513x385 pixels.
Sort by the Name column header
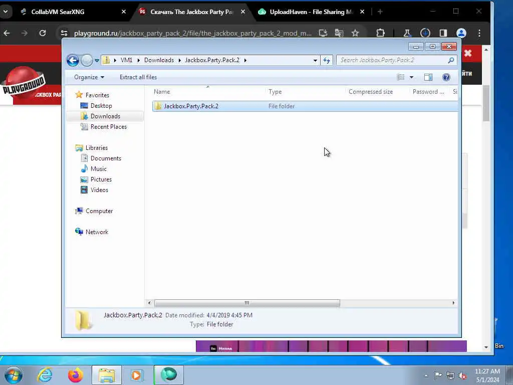[x=208, y=92]
